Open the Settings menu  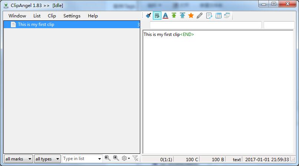[x=72, y=16]
